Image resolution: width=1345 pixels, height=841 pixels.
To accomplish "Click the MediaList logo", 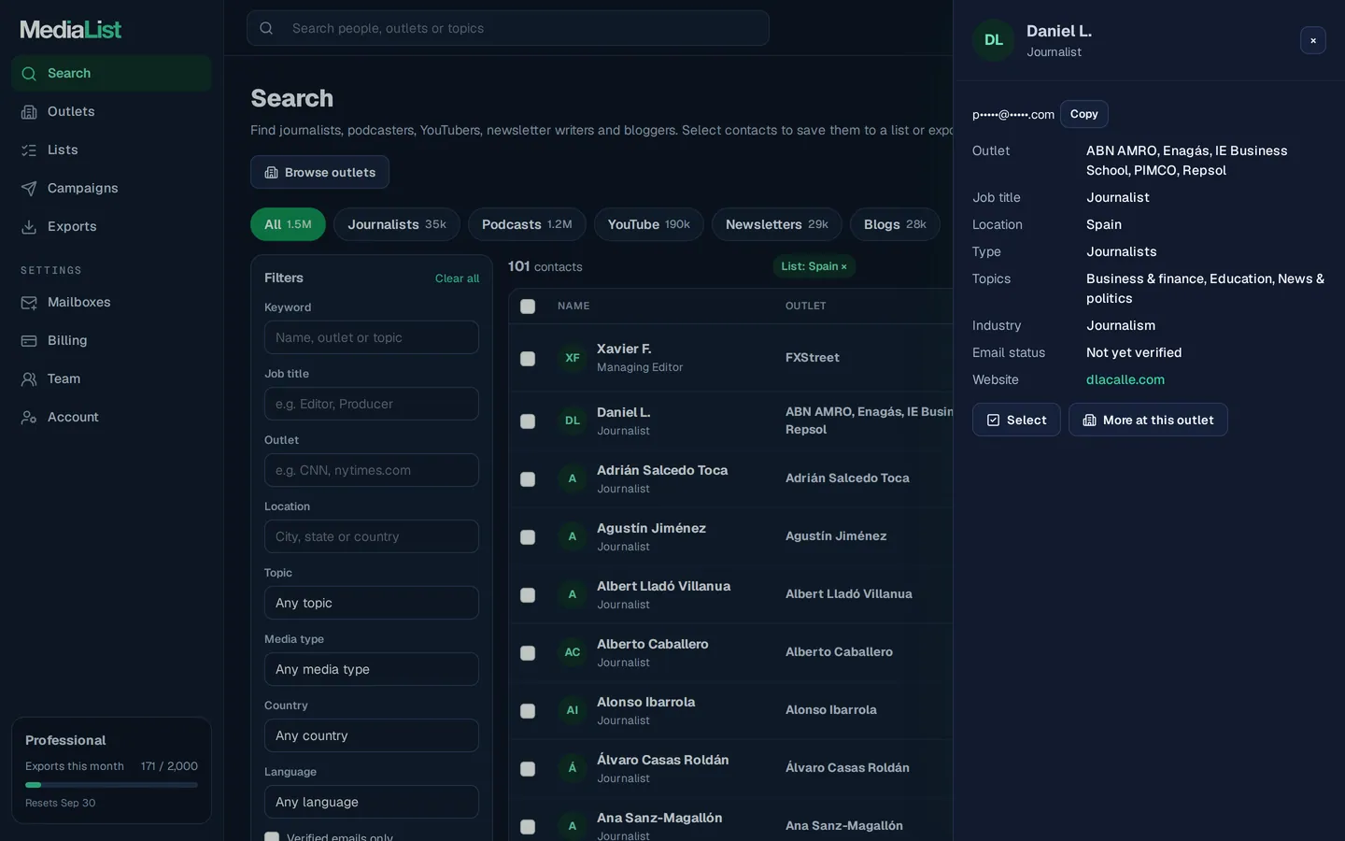I will tap(71, 30).
